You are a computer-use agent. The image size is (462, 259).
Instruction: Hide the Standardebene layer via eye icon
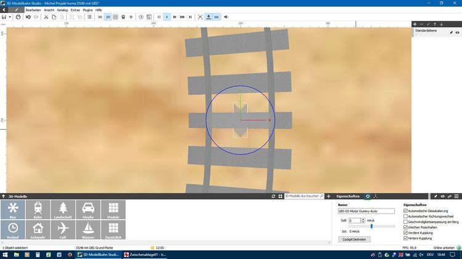click(x=457, y=33)
